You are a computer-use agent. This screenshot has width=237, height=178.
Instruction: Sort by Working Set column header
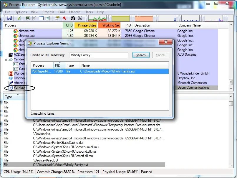tap(110, 25)
